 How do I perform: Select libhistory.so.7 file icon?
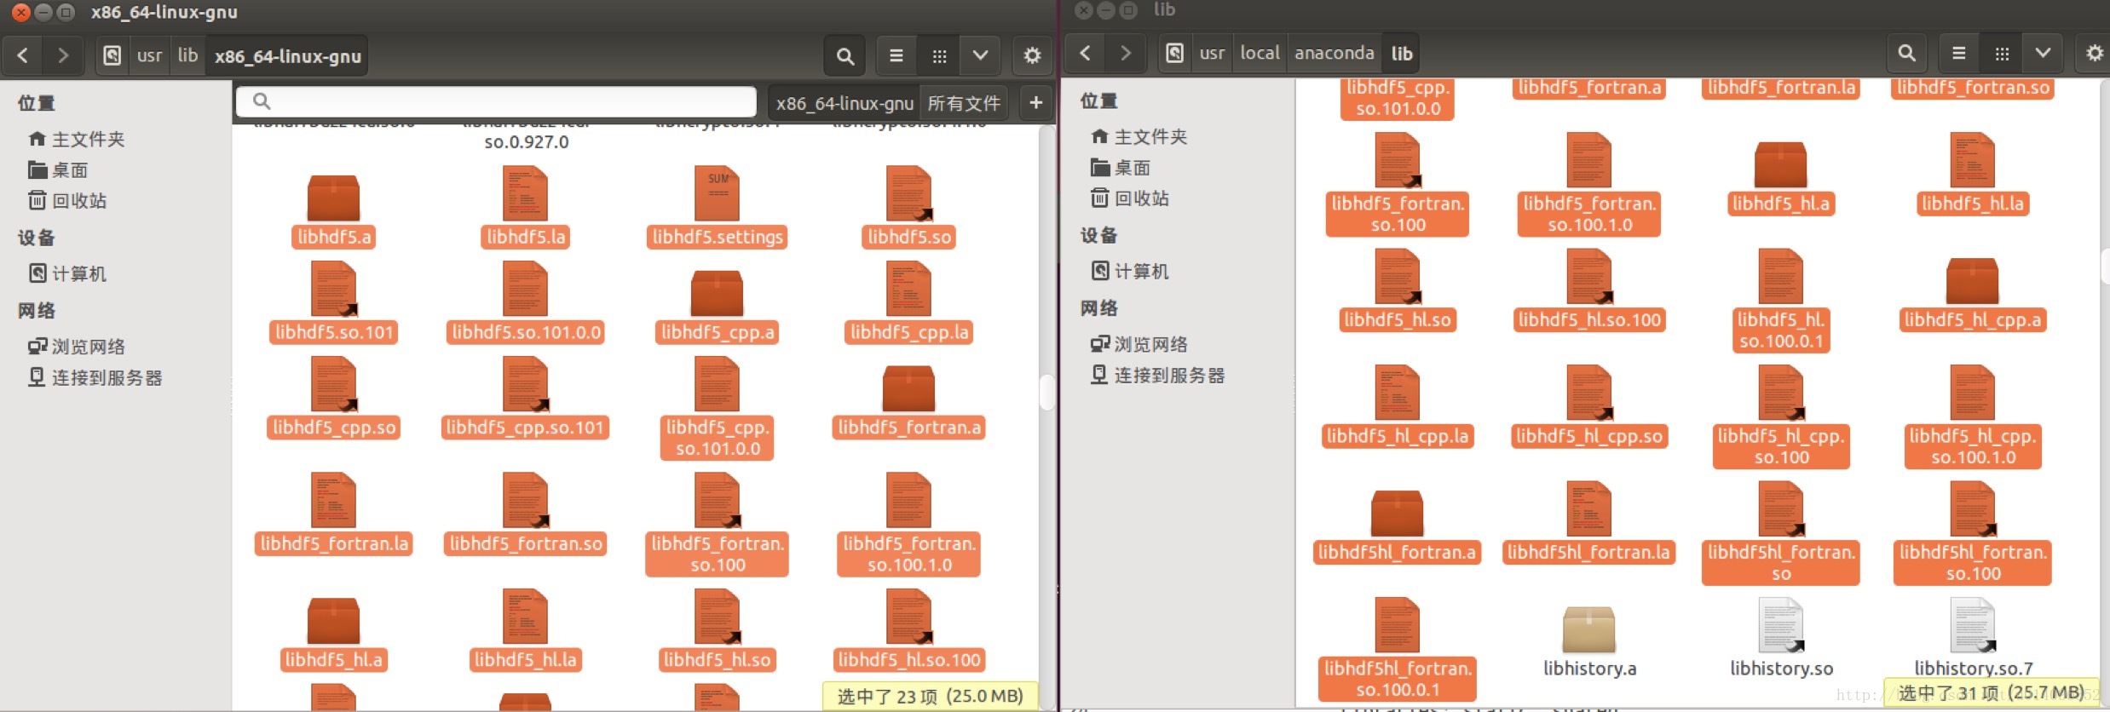coord(1973,625)
